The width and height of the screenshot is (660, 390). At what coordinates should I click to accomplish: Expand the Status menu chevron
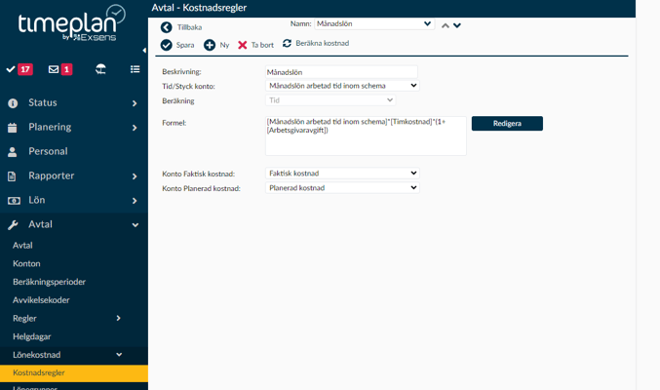pyautogui.click(x=135, y=103)
